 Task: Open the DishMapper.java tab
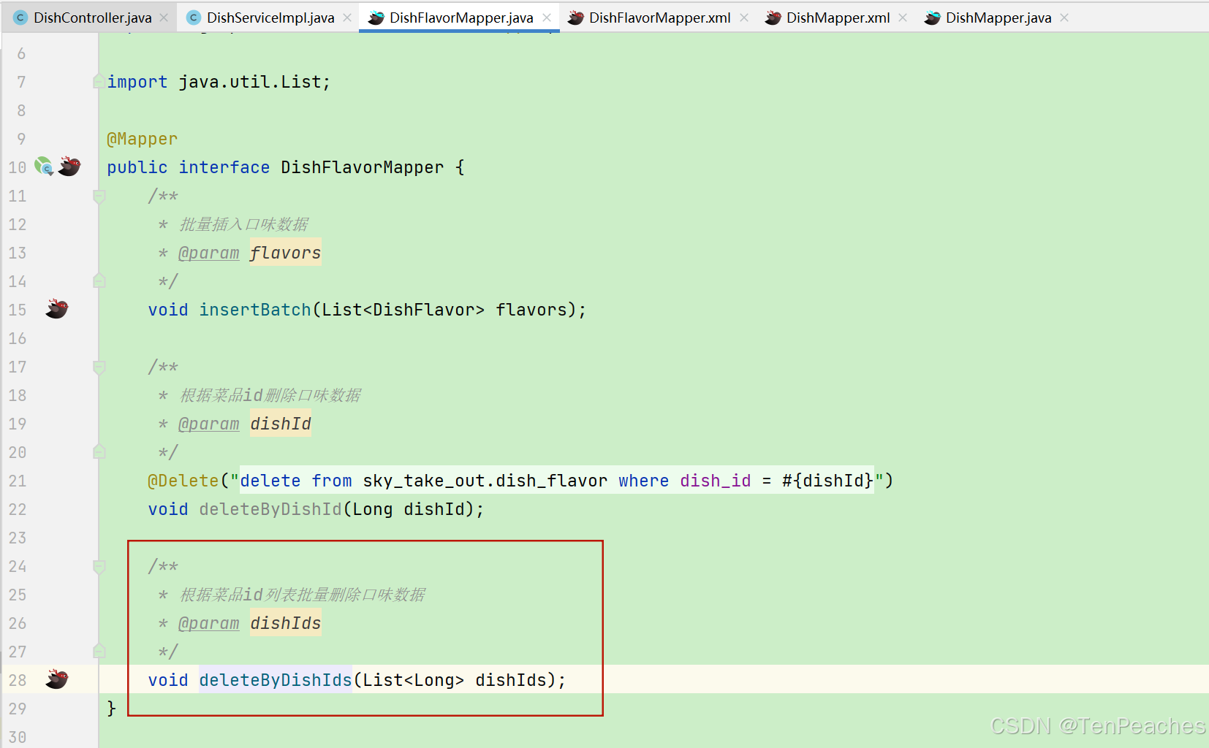tap(998, 18)
